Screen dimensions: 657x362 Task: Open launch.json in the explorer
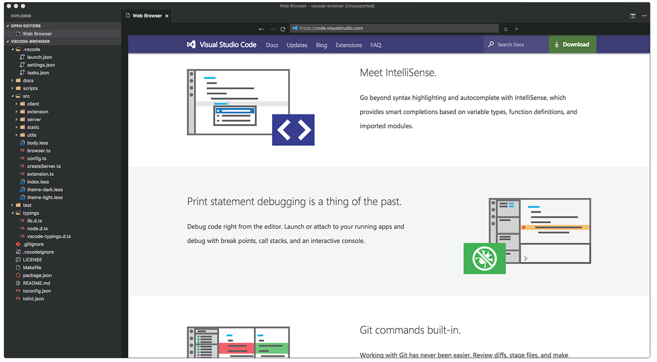click(x=39, y=57)
